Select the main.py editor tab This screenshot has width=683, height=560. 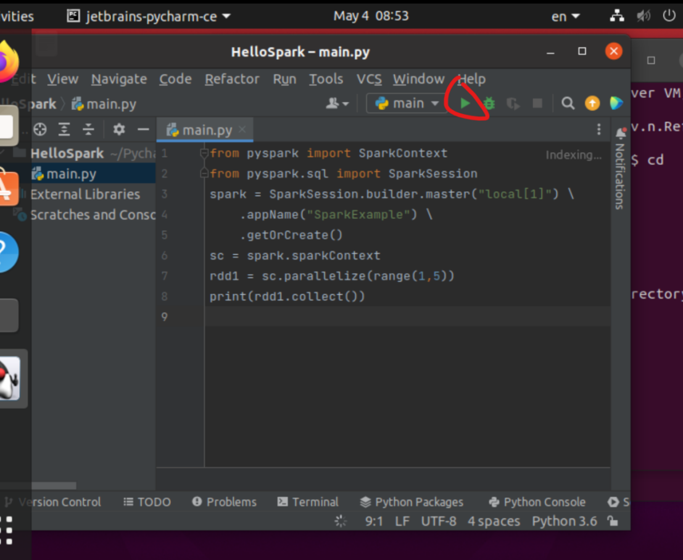click(205, 130)
